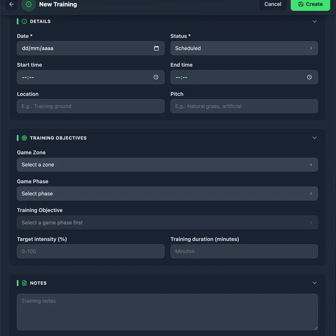Open the Training Objective dropdown

coord(167,222)
